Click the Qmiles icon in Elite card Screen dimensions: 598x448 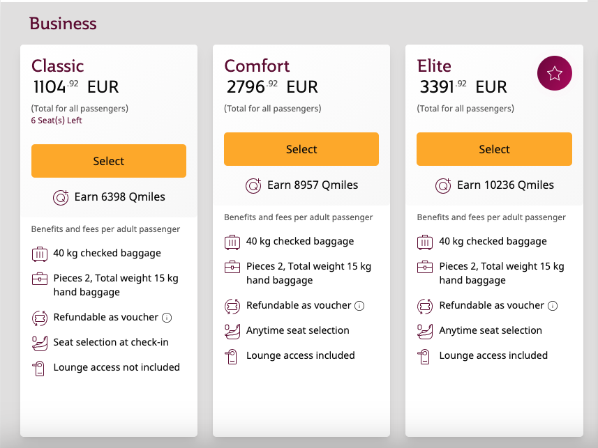[x=443, y=185]
